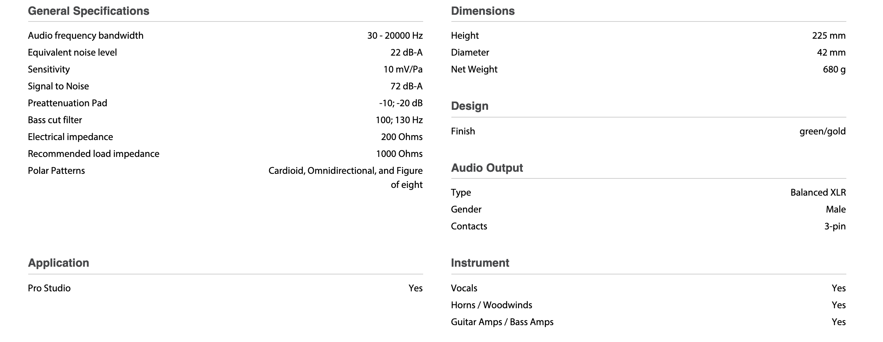Select the Recommended load impedance label

[x=93, y=154]
